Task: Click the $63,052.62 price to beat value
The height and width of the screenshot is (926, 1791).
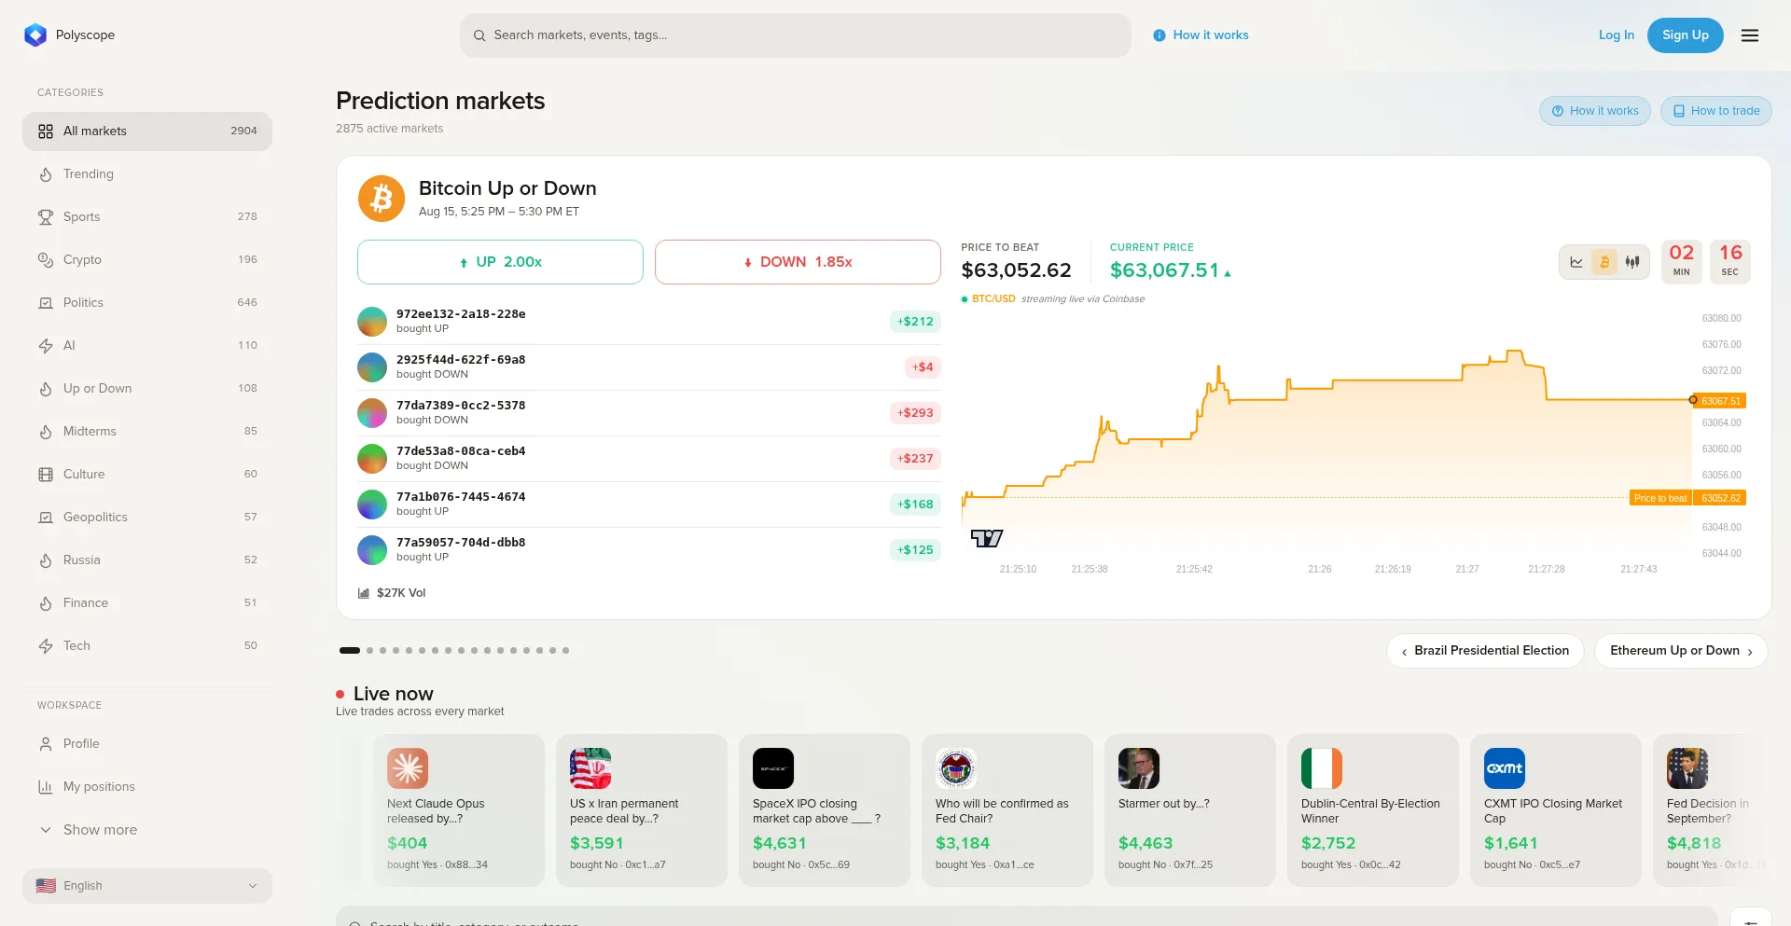Action: point(1017,270)
